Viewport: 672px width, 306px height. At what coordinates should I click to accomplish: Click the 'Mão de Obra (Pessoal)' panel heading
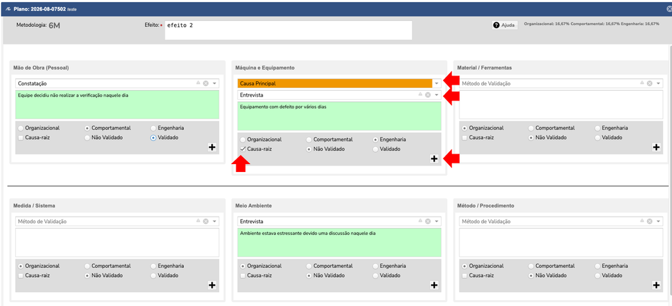click(x=41, y=68)
